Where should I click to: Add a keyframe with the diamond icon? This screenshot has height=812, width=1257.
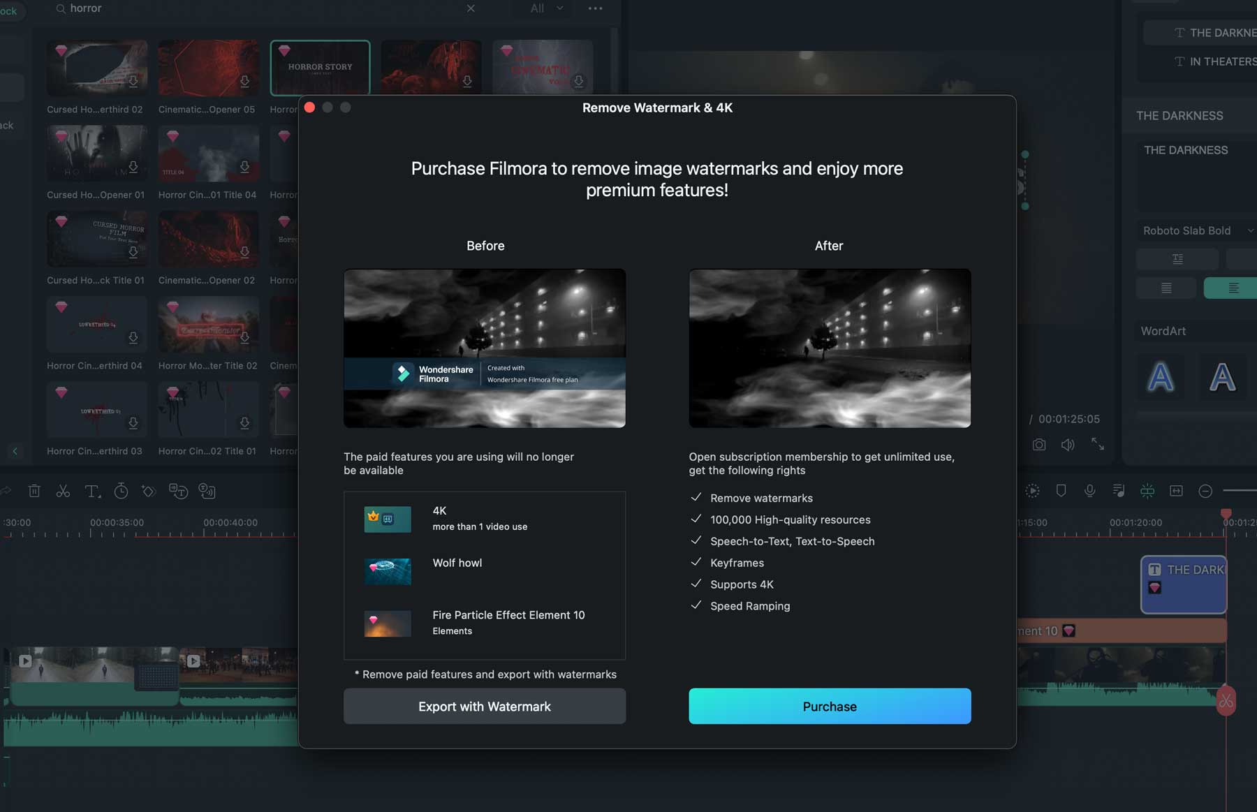[x=148, y=491]
